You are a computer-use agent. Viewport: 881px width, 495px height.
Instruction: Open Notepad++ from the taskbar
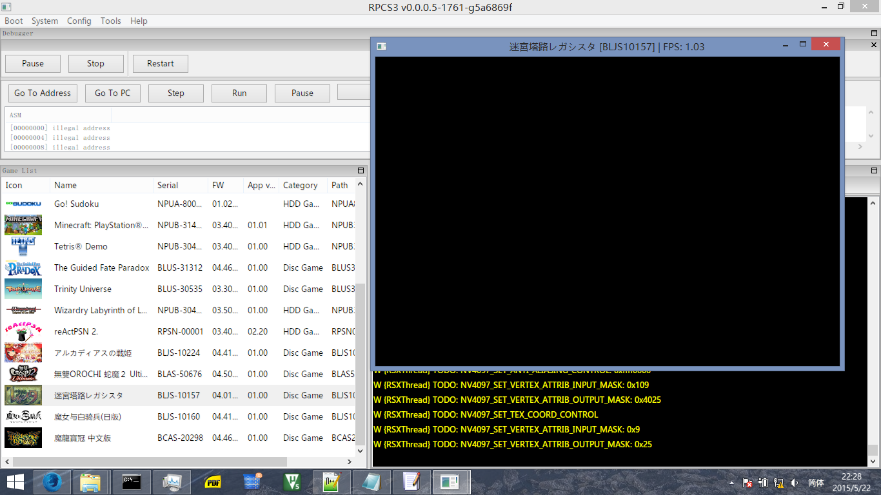pos(332,482)
